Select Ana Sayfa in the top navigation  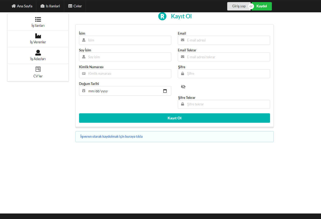[x=22, y=6]
